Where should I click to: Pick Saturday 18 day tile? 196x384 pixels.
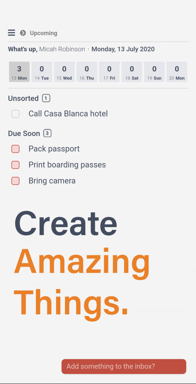pos(132,72)
